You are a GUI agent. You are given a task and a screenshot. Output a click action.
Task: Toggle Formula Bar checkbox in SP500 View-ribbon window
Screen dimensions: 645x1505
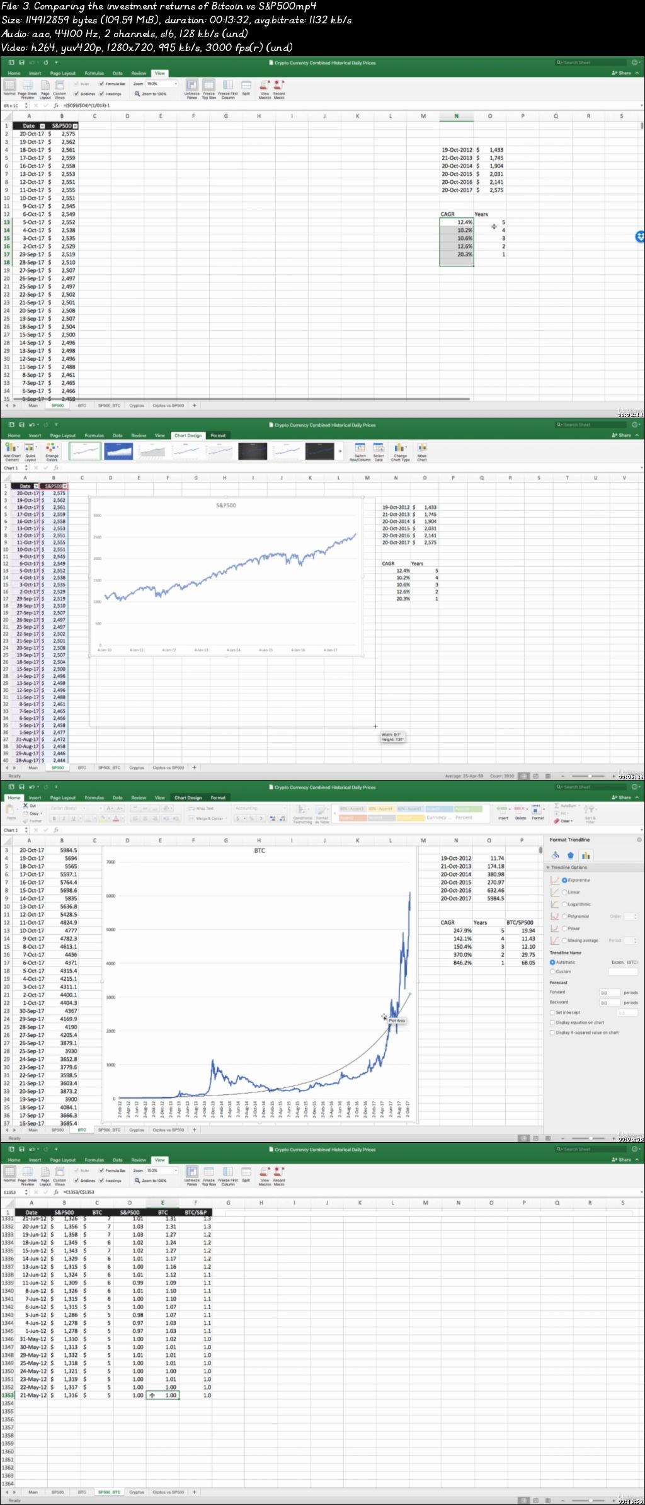point(101,84)
